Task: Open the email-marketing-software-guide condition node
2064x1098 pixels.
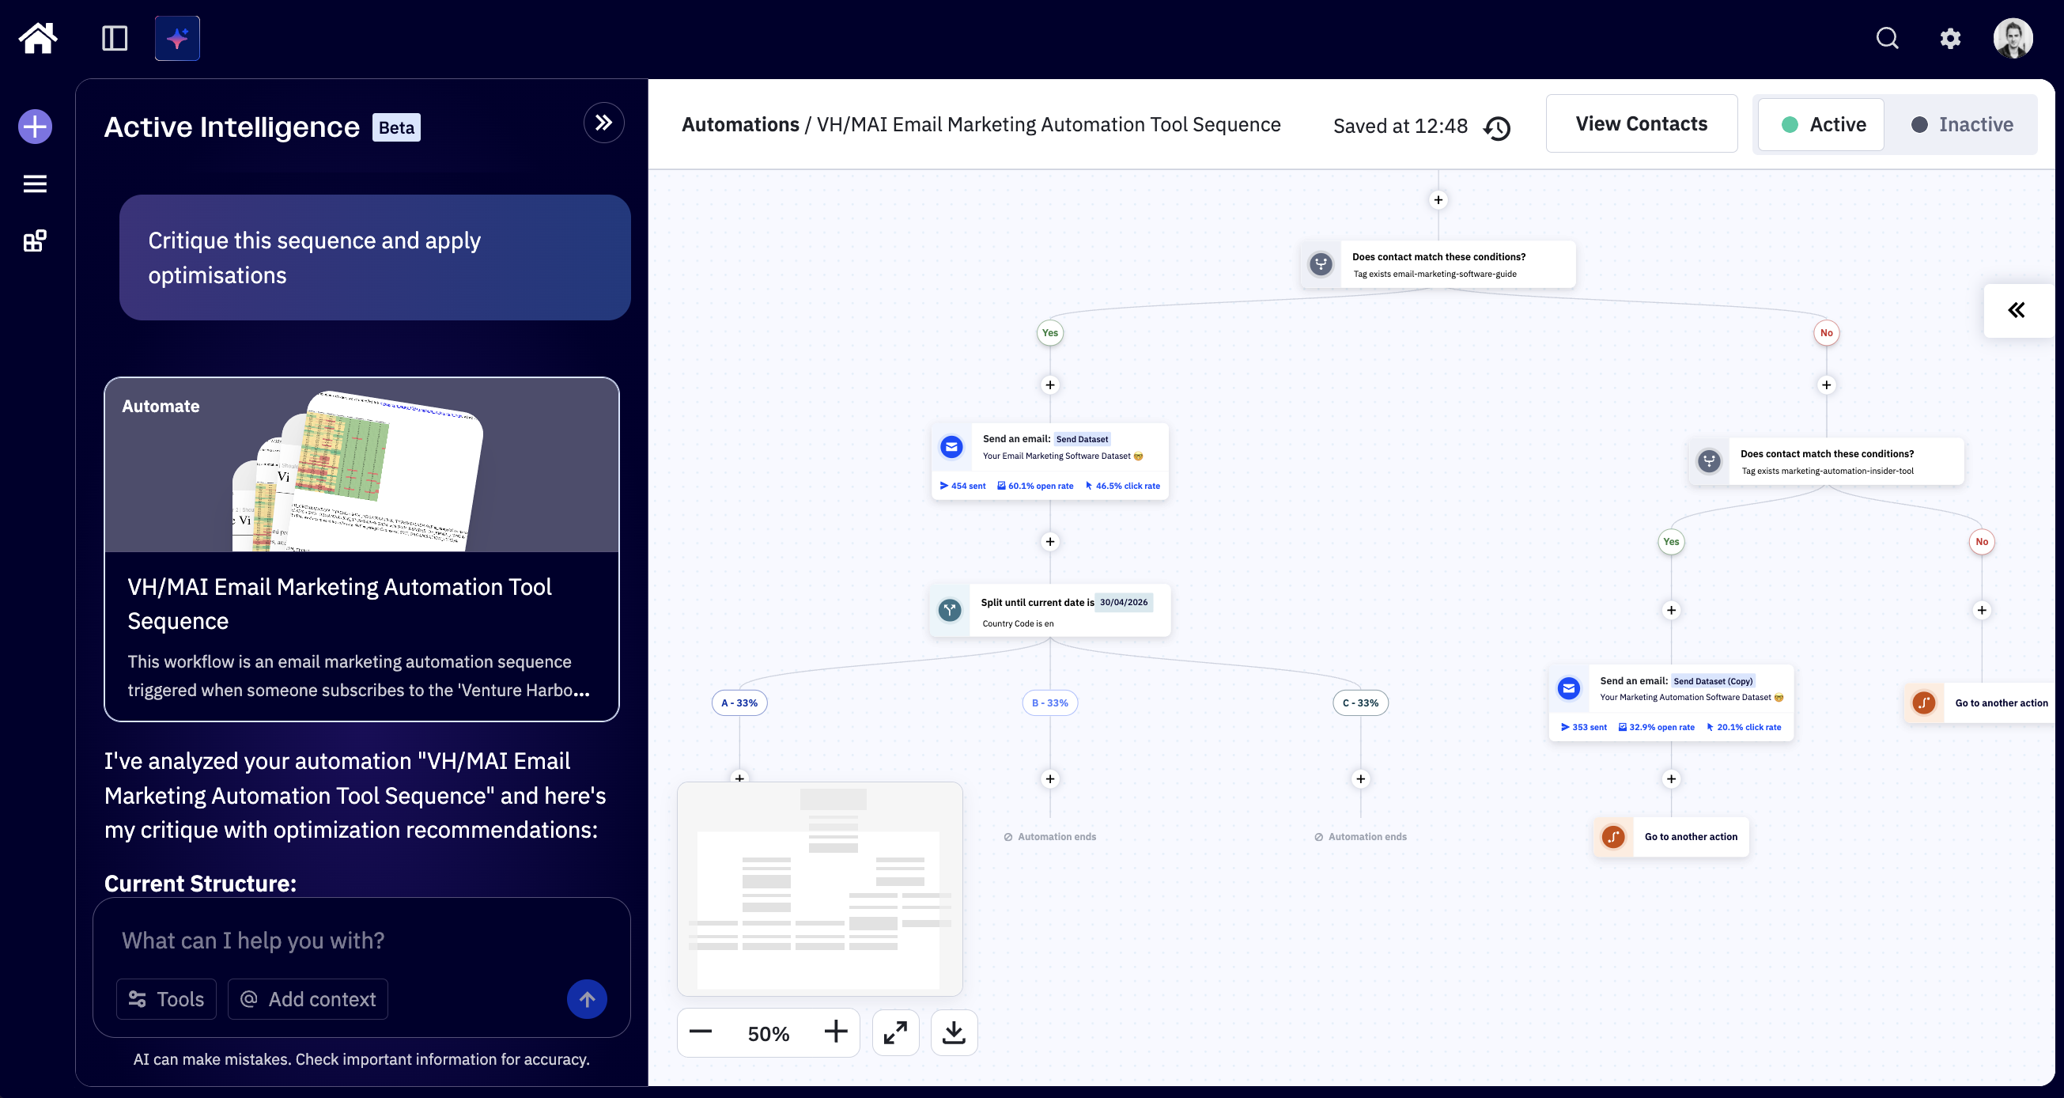Action: pyautogui.click(x=1438, y=263)
